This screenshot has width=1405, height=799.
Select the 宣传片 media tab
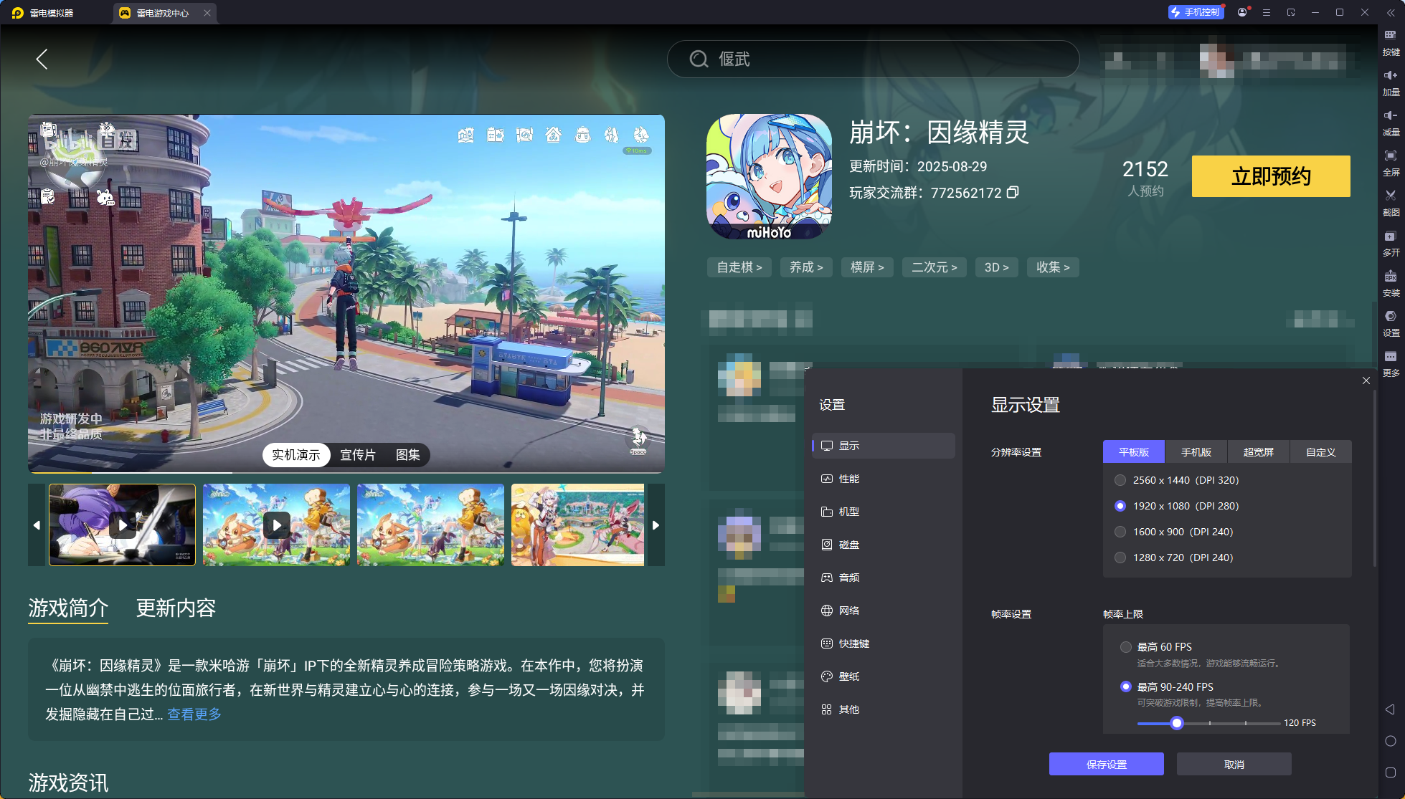tap(358, 455)
